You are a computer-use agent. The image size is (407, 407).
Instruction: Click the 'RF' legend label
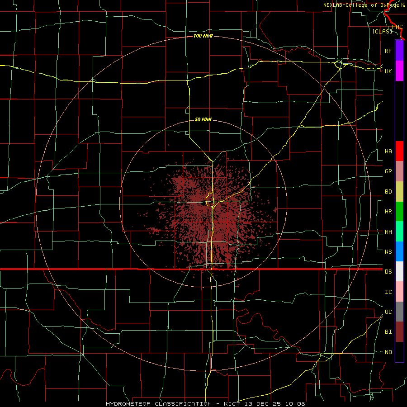(x=388, y=51)
